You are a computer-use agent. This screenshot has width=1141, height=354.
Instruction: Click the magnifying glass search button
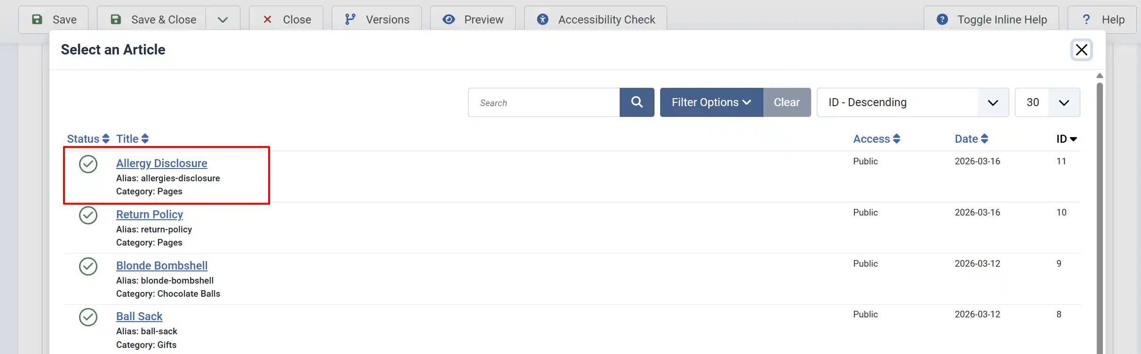pyautogui.click(x=637, y=102)
